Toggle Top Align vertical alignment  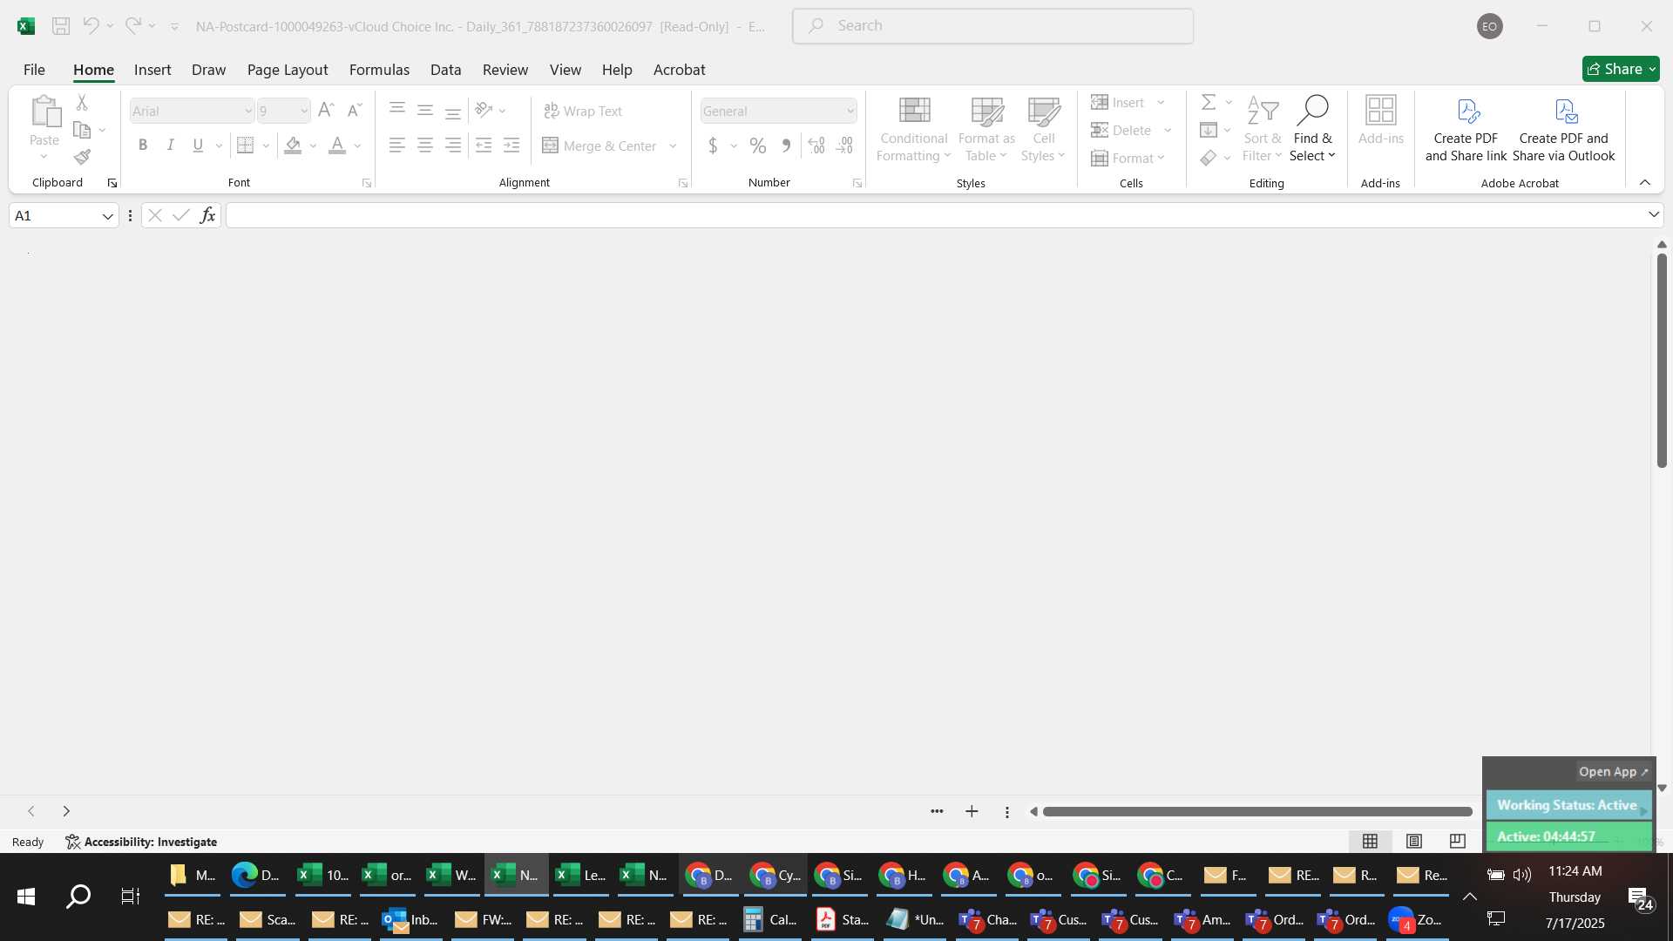coord(397,110)
